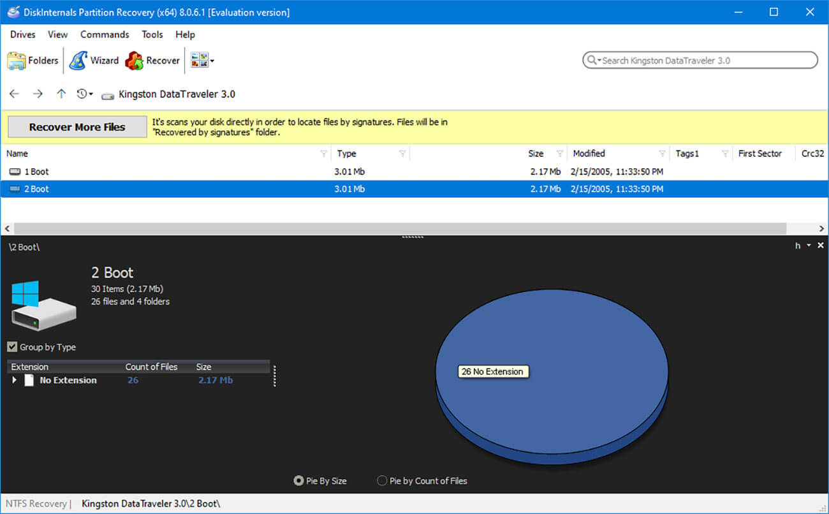Open the Help menu
Screen dimensions: 829x514
point(185,34)
